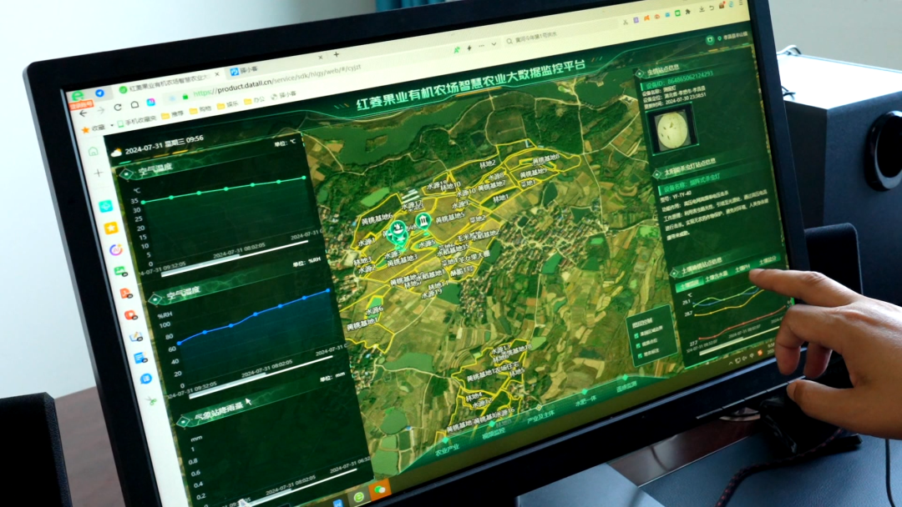Switch to the 红蓑果业有机农场 browser tab
This screenshot has height=507, width=902.
point(167,82)
